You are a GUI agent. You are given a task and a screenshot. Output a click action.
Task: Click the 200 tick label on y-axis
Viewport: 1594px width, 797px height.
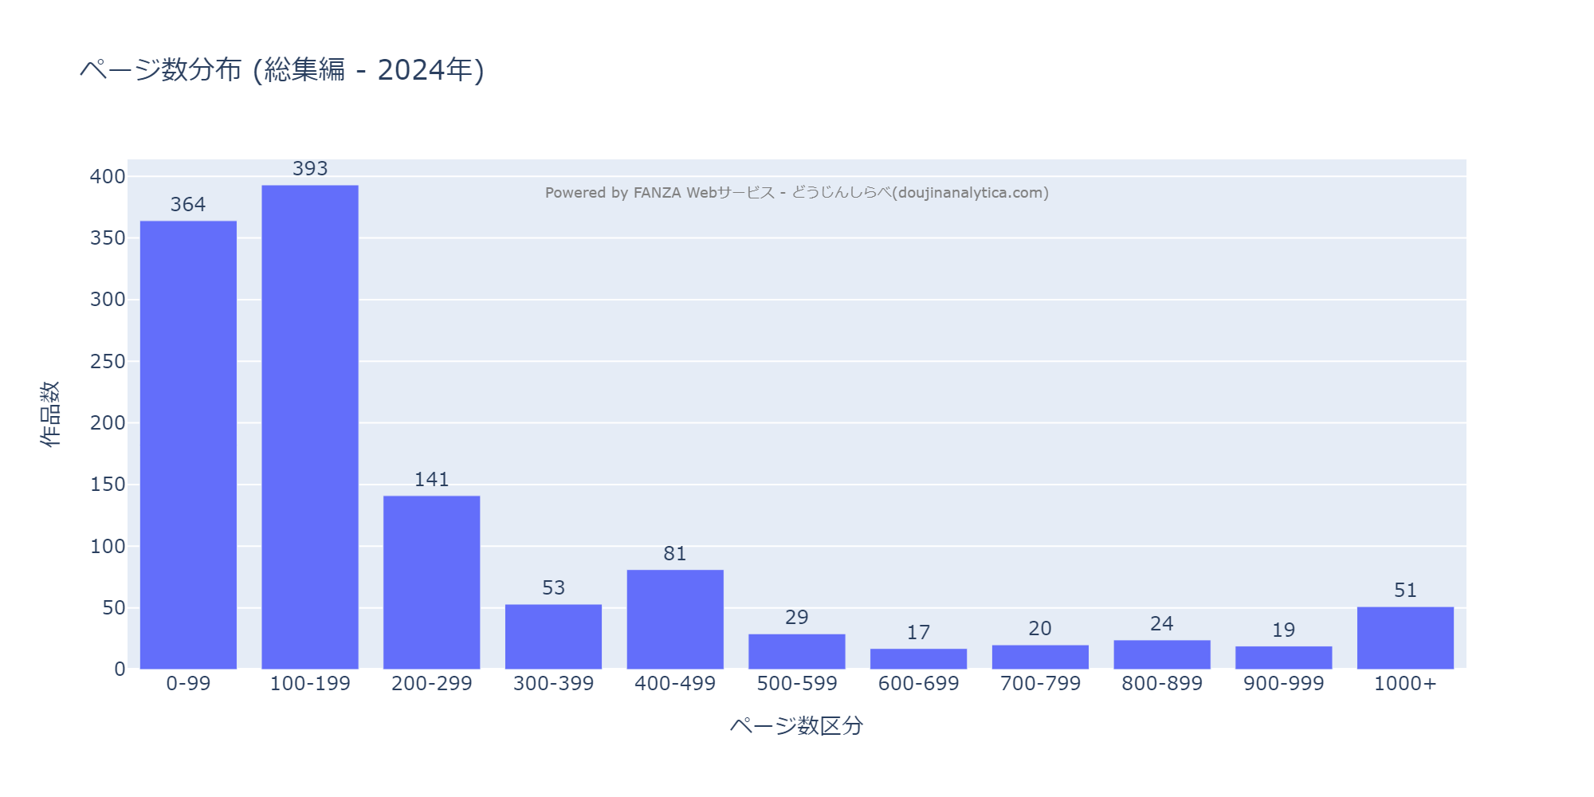[x=108, y=423]
